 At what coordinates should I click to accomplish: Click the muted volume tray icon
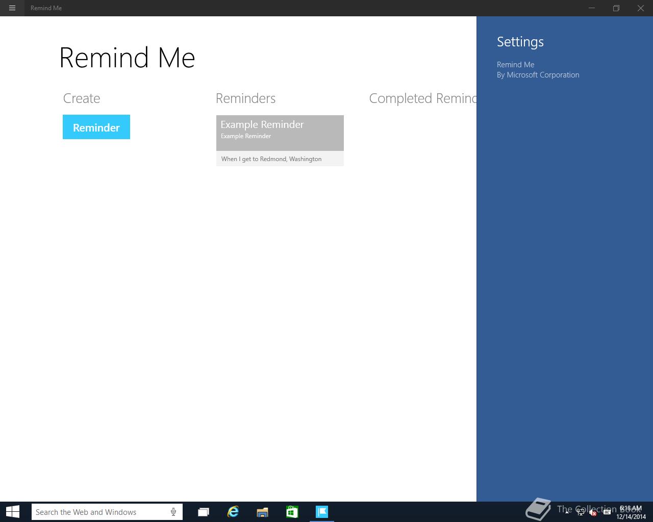593,512
